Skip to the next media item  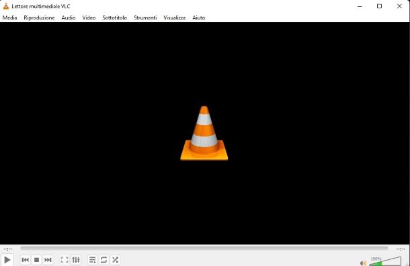48,260
